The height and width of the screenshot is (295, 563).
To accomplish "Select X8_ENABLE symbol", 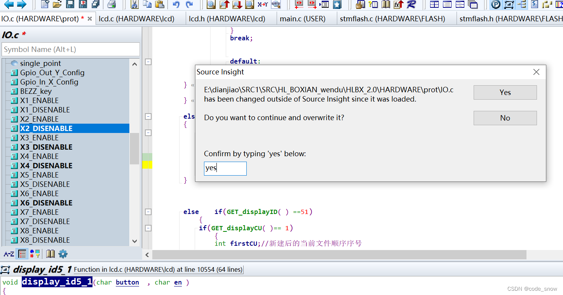I will (39, 231).
